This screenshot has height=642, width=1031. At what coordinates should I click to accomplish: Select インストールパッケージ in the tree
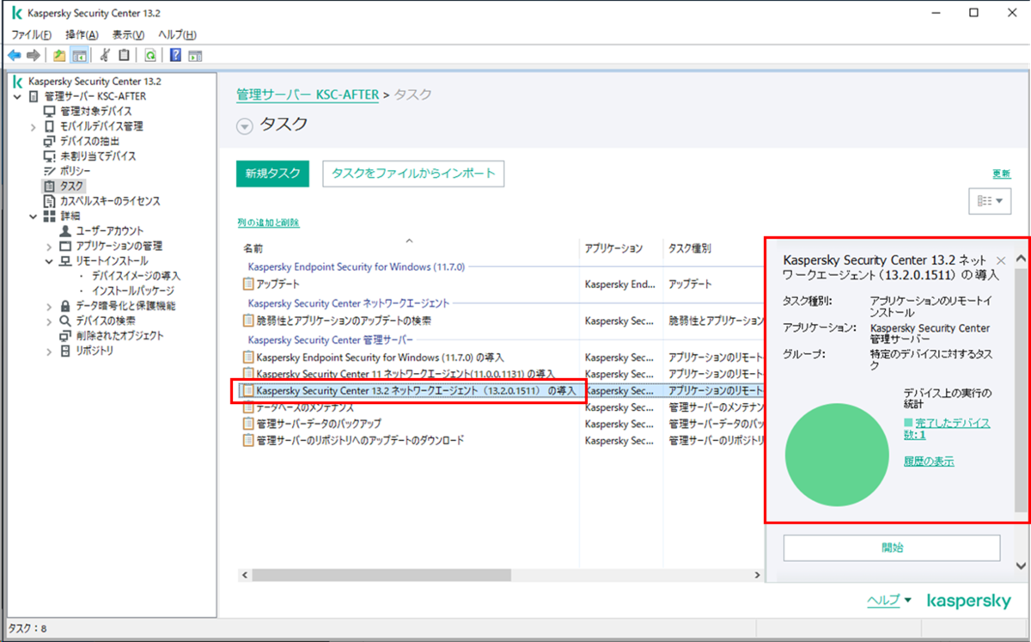point(131,290)
